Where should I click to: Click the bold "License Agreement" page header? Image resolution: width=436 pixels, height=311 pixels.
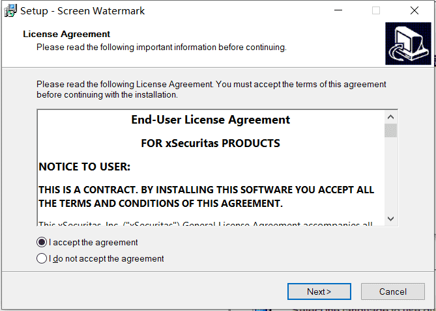tap(66, 34)
